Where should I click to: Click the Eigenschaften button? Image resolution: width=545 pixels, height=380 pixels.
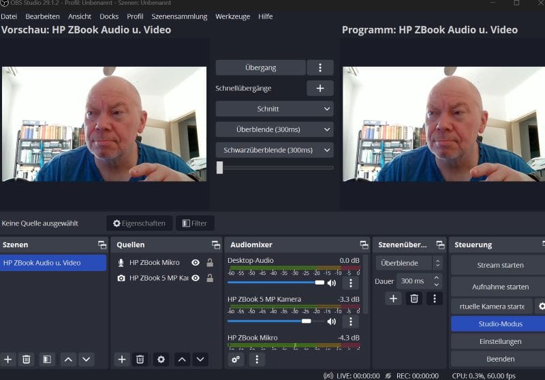click(140, 223)
